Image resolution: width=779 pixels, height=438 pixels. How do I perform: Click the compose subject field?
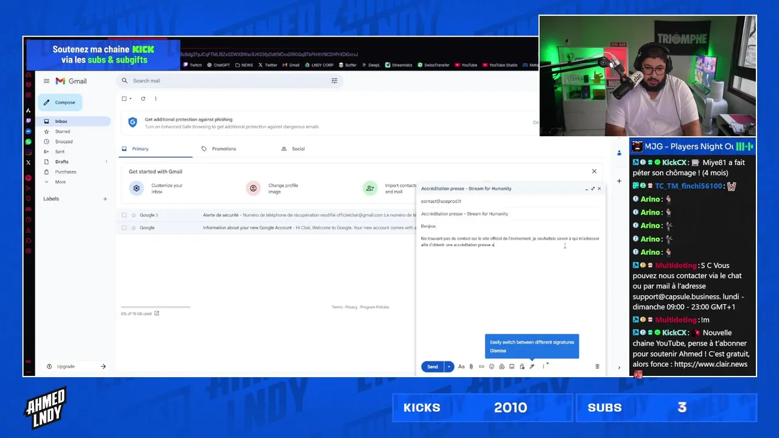(510, 214)
